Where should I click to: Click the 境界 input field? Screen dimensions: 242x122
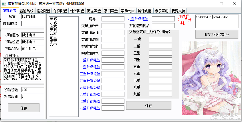(113, 19)
